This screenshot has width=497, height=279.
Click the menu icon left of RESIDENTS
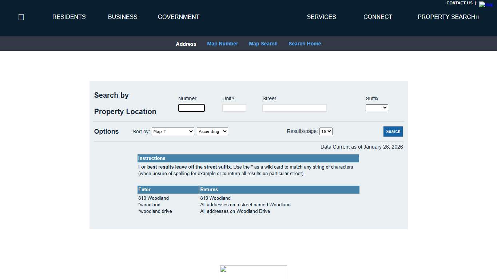point(21,17)
